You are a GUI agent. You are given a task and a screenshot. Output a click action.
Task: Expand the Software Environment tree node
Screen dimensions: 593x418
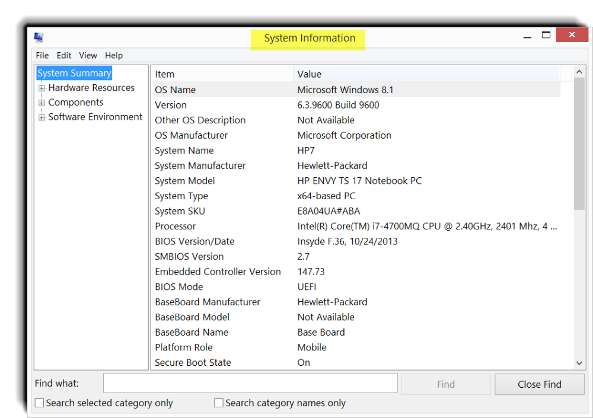click(42, 117)
